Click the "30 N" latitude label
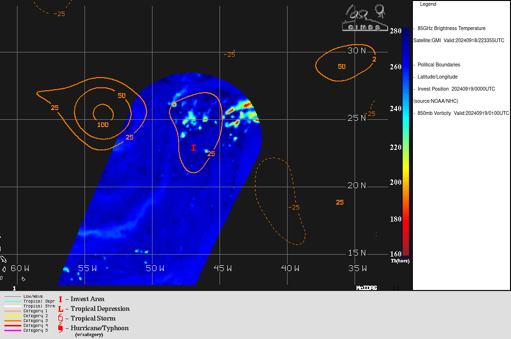511x339 pixels. (357, 50)
